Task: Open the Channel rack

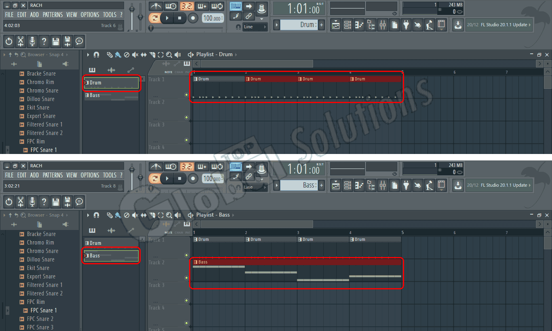Action: click(x=347, y=25)
